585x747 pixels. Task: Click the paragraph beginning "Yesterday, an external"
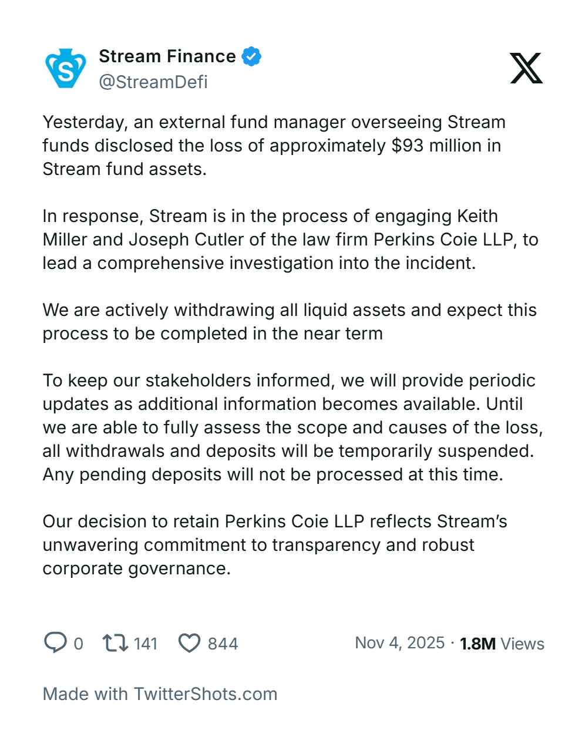point(274,146)
